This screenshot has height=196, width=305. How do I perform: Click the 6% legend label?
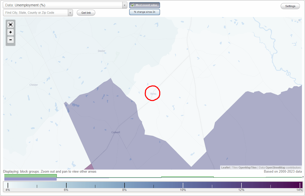[x=66, y=190]
